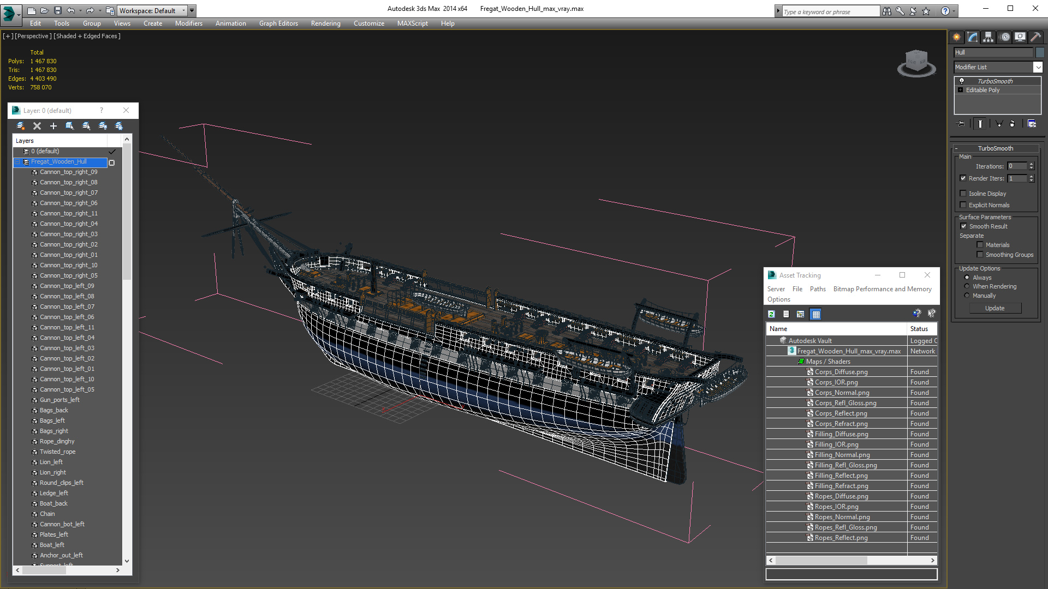Open the Display command panel tab
Viewport: 1048px width, 589px height.
tap(1020, 37)
